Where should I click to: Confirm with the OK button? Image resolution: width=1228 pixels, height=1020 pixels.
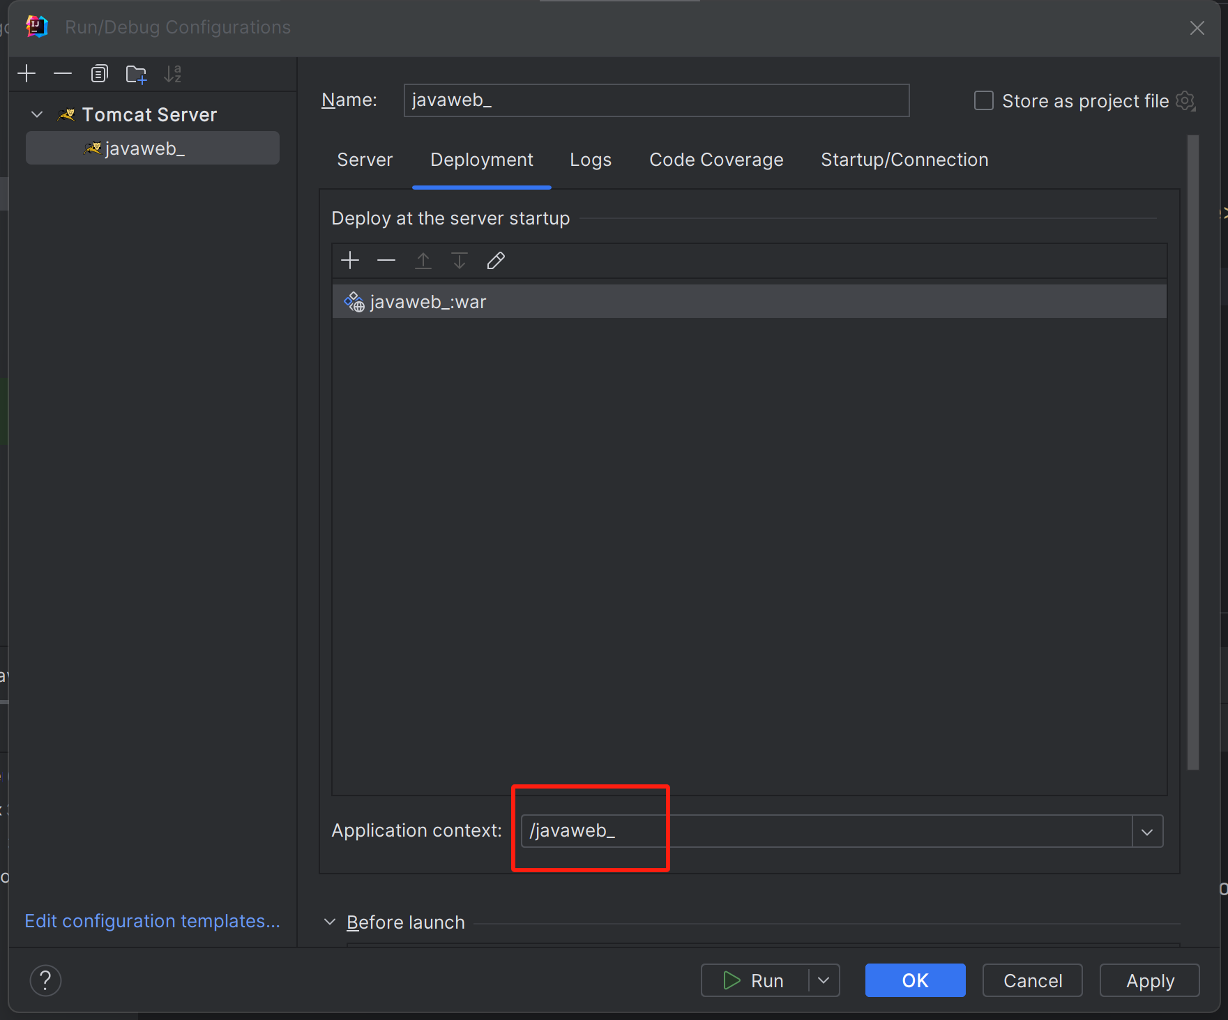pyautogui.click(x=915, y=980)
